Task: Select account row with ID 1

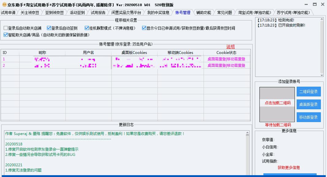Action: click(x=125, y=59)
